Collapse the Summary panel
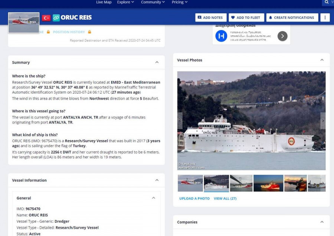This screenshot has width=334, height=236. tap(157, 62)
